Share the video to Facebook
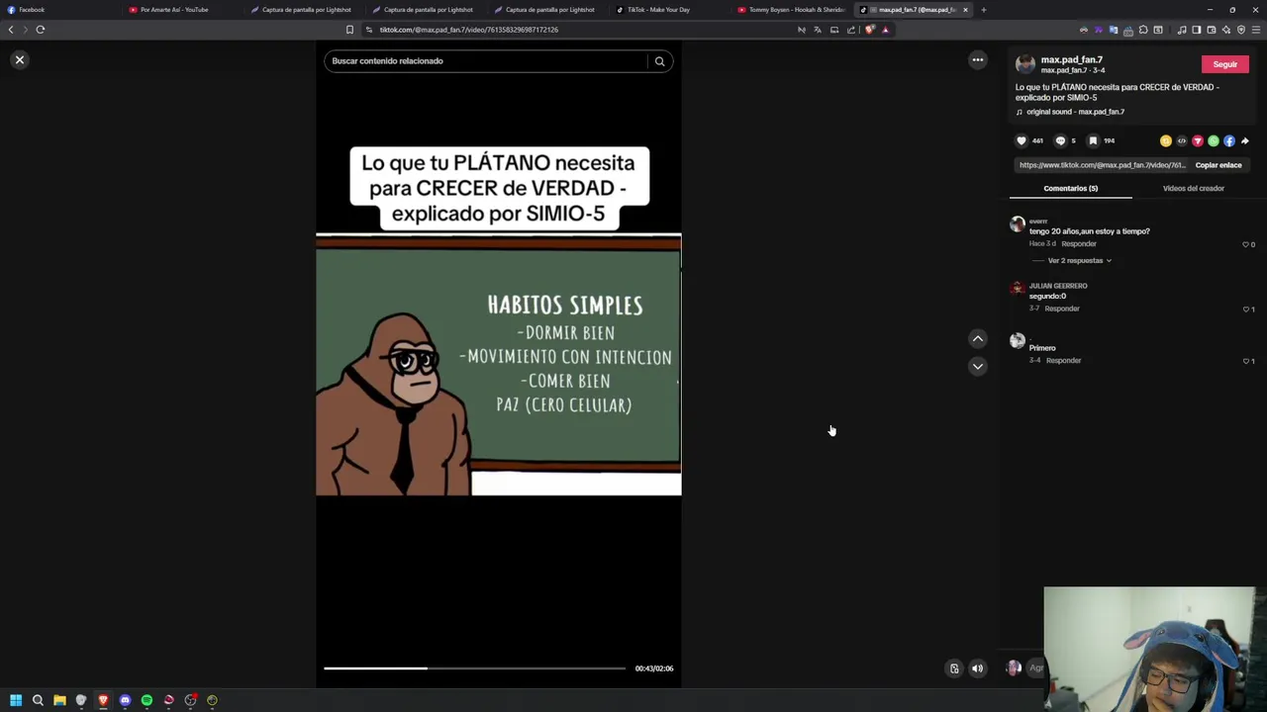 [1229, 141]
